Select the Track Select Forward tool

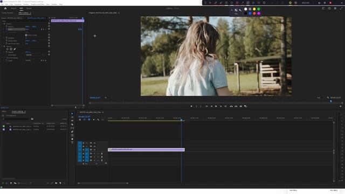[72, 117]
